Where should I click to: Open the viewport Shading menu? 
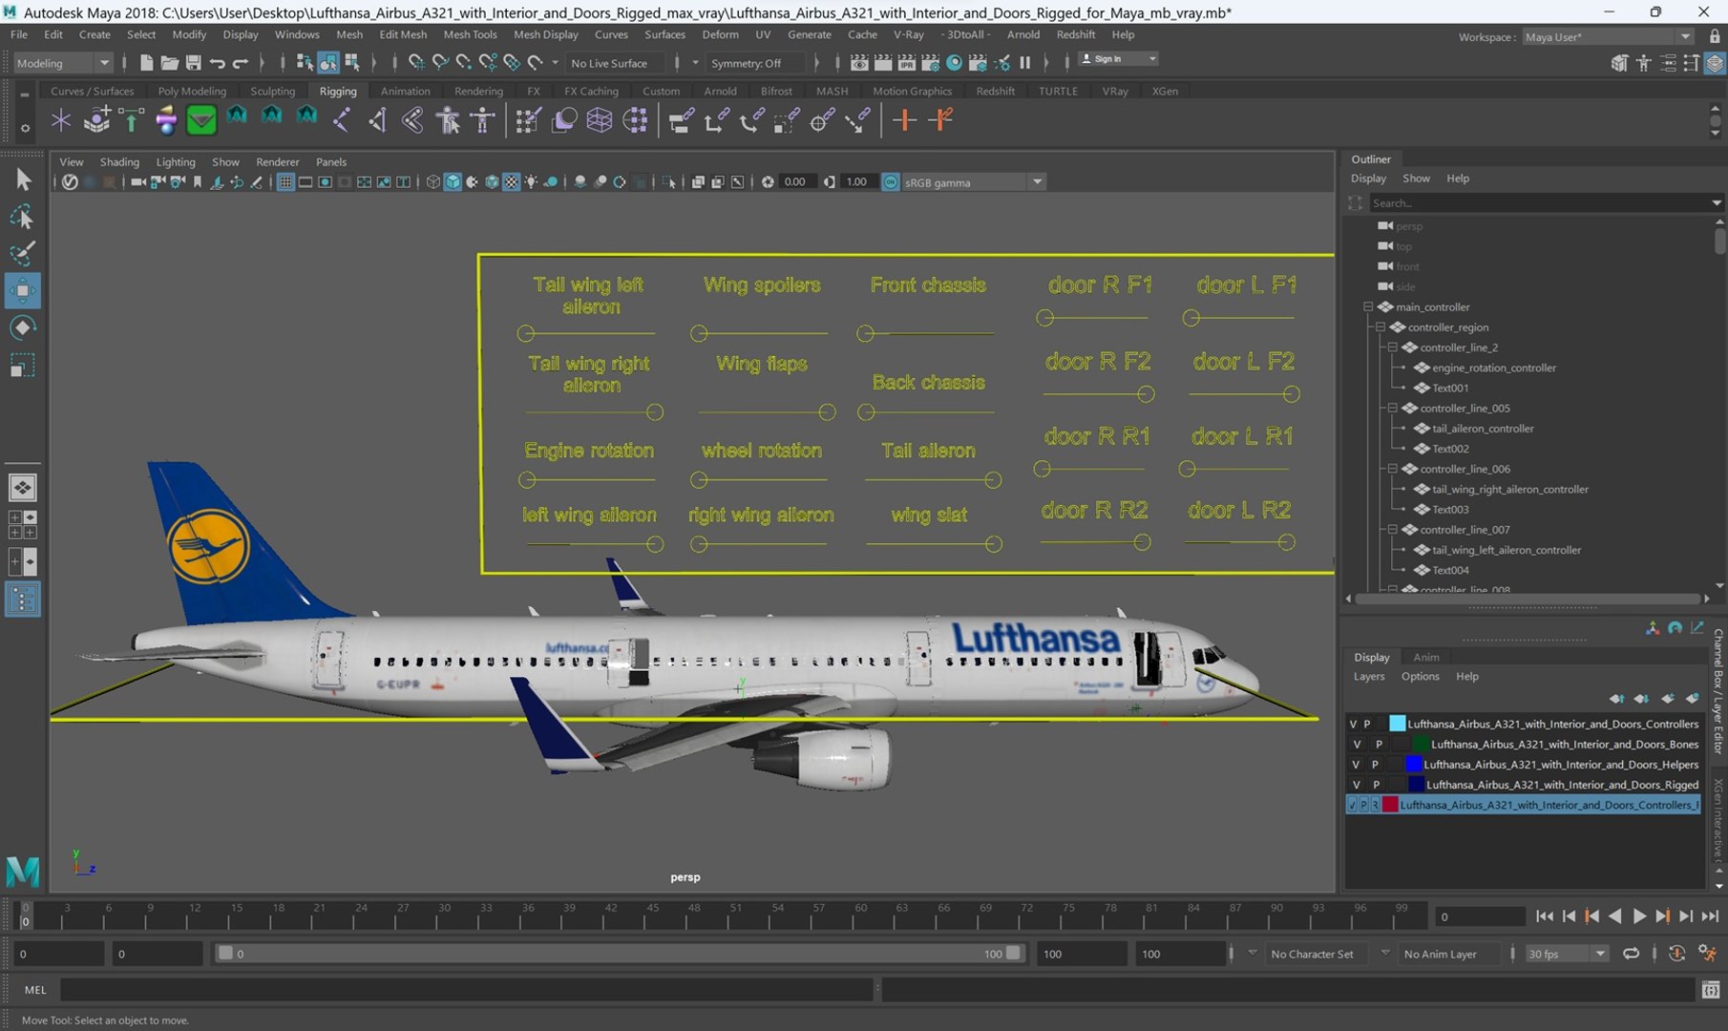click(x=119, y=161)
